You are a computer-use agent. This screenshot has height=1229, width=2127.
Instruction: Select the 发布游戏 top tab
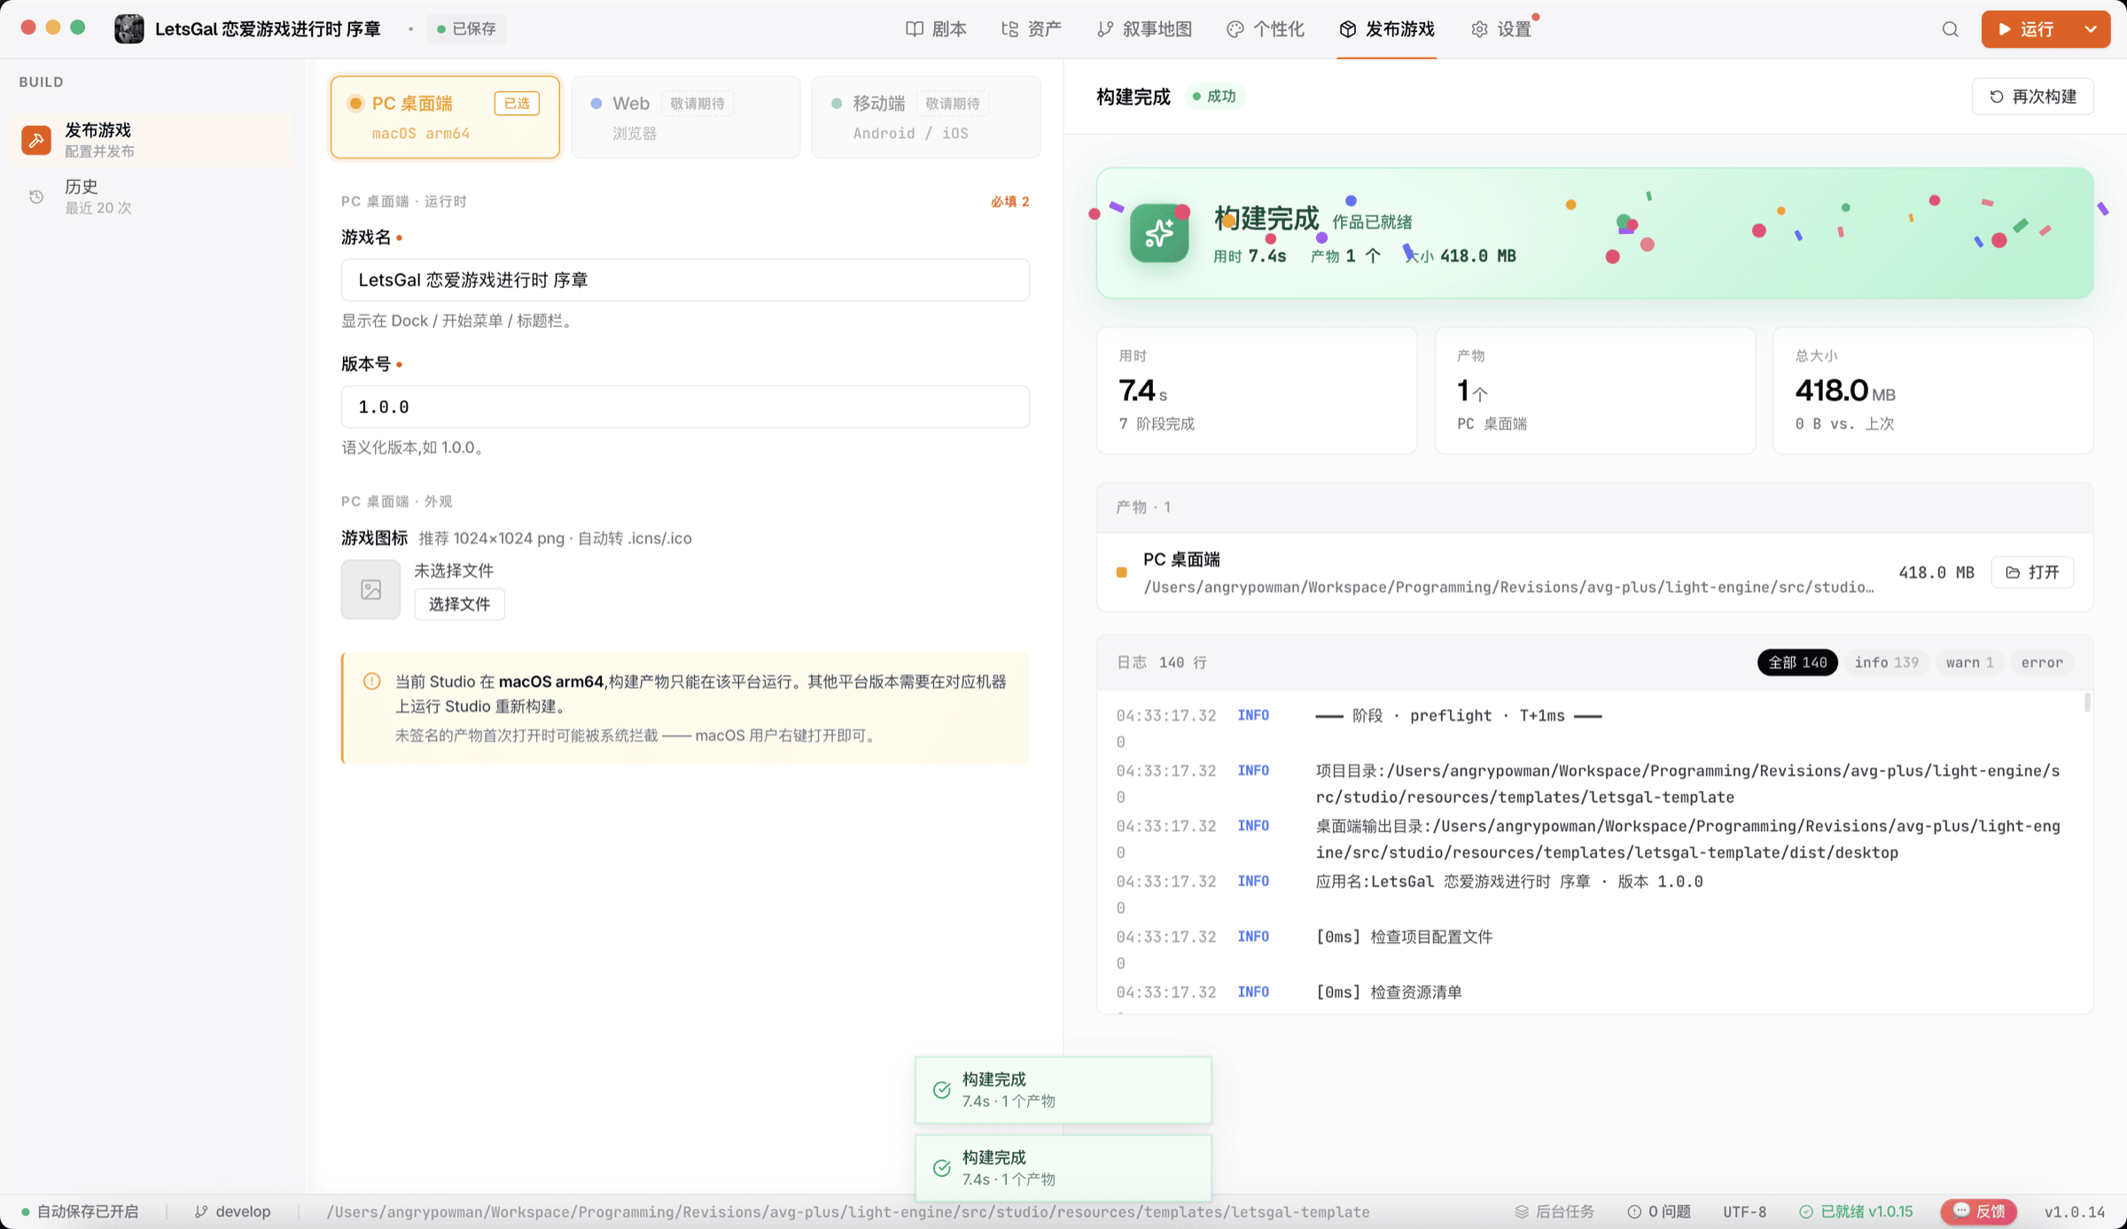pyautogui.click(x=1386, y=29)
